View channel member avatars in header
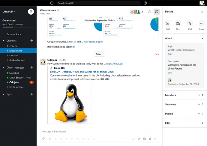The width and height of the screenshot is (207, 146). (x=135, y=12)
